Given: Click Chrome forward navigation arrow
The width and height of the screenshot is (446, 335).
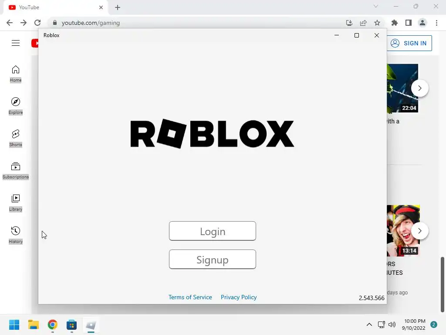Looking at the screenshot, I should click(24, 23).
